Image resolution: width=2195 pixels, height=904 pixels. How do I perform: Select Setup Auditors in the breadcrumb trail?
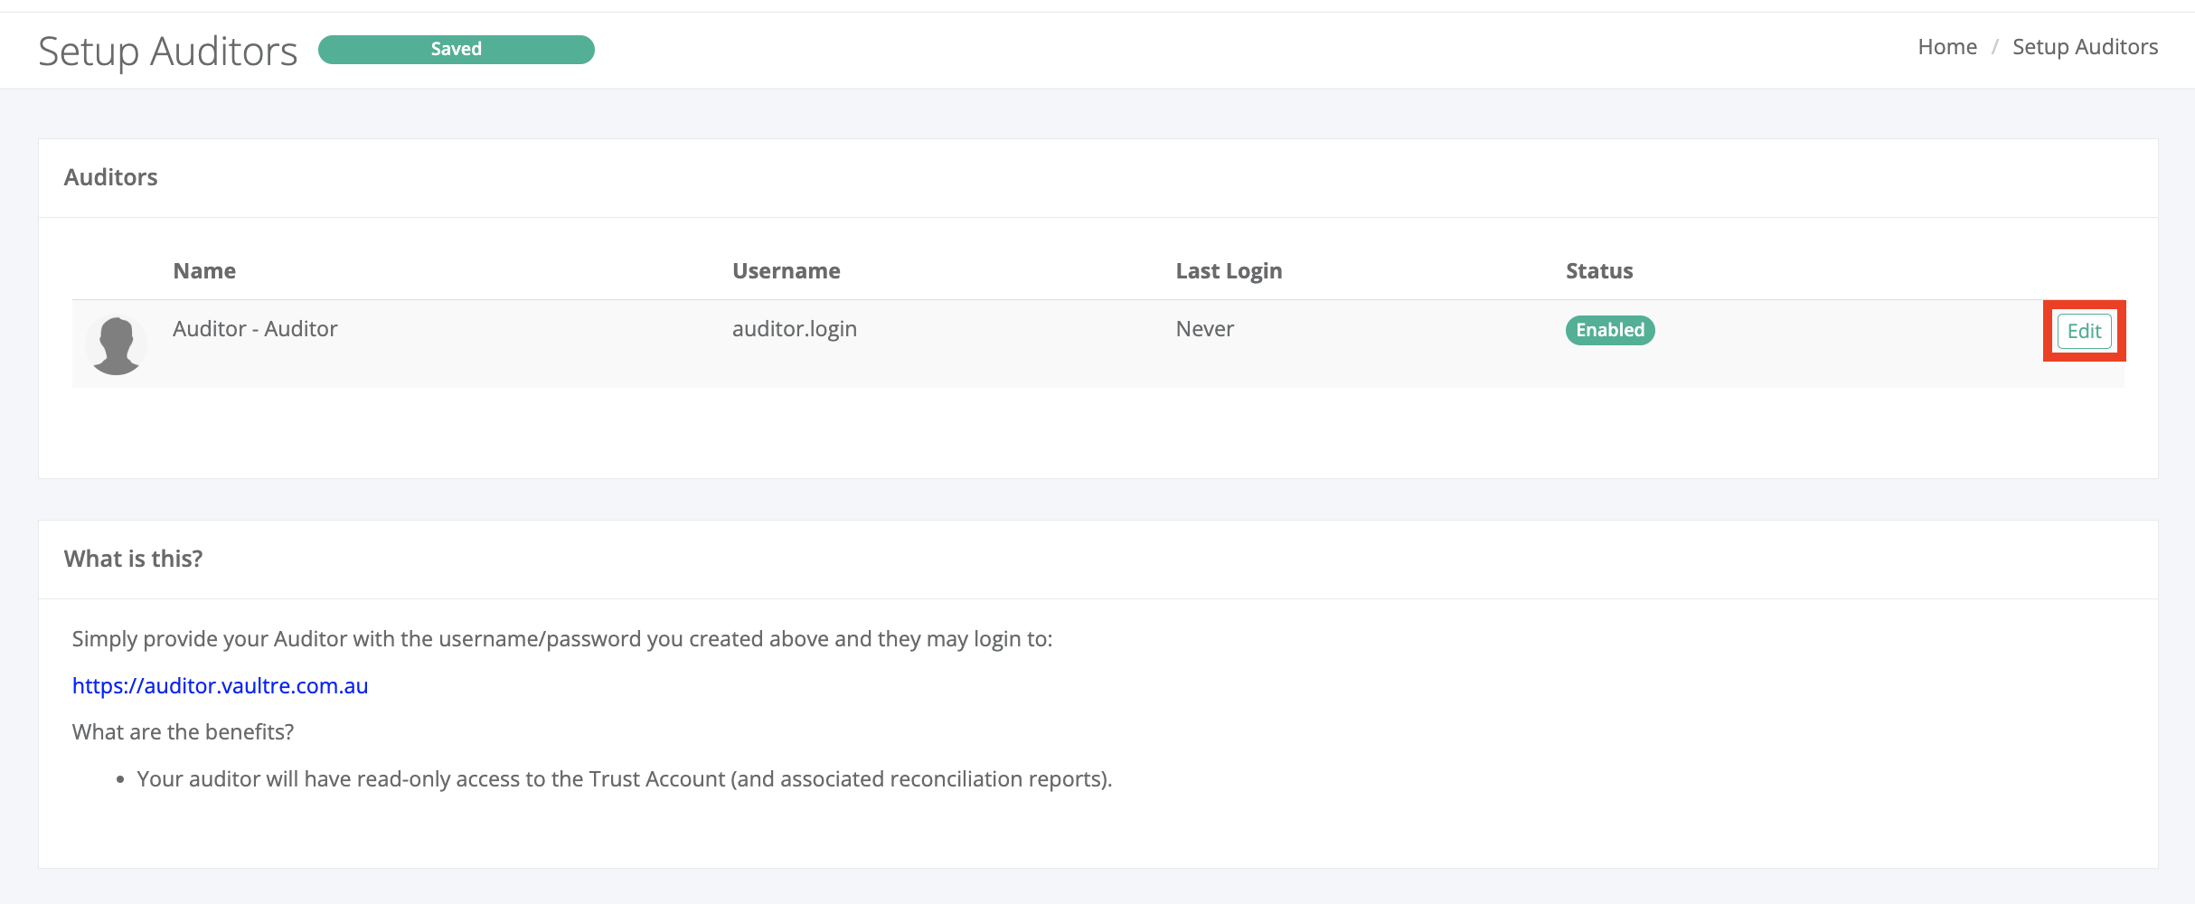click(x=2085, y=46)
